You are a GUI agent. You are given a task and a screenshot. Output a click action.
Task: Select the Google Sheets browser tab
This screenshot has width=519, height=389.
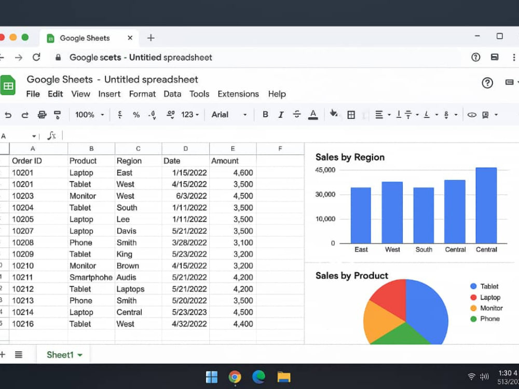(x=89, y=38)
